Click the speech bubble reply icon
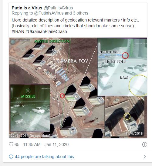This screenshot has height=166, width=152. 11,157
